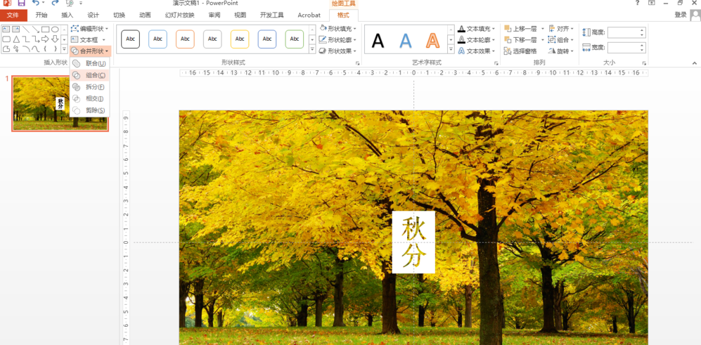
Task: Open the 编辑形状 edit shape dropdown
Action: click(90, 29)
